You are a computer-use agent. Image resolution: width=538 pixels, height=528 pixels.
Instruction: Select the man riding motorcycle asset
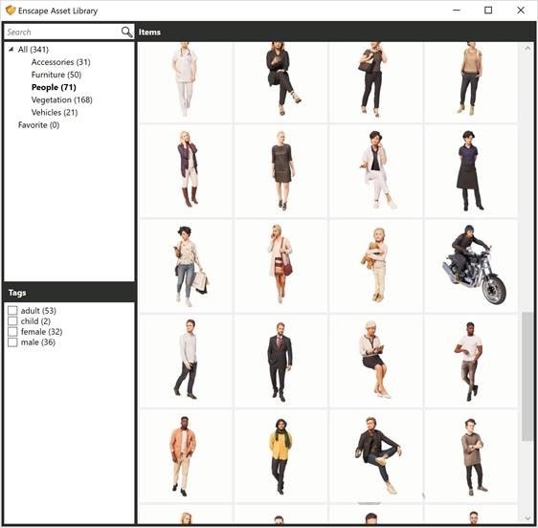471,266
